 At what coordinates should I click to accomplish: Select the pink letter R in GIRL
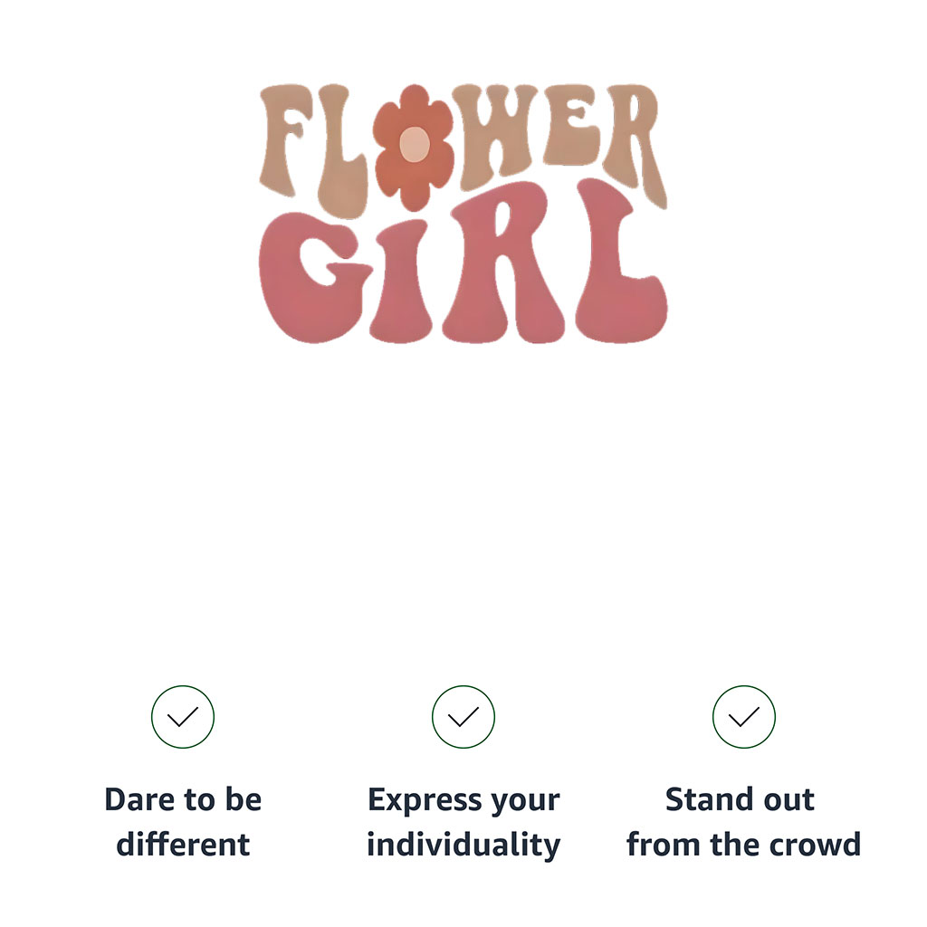(502, 263)
